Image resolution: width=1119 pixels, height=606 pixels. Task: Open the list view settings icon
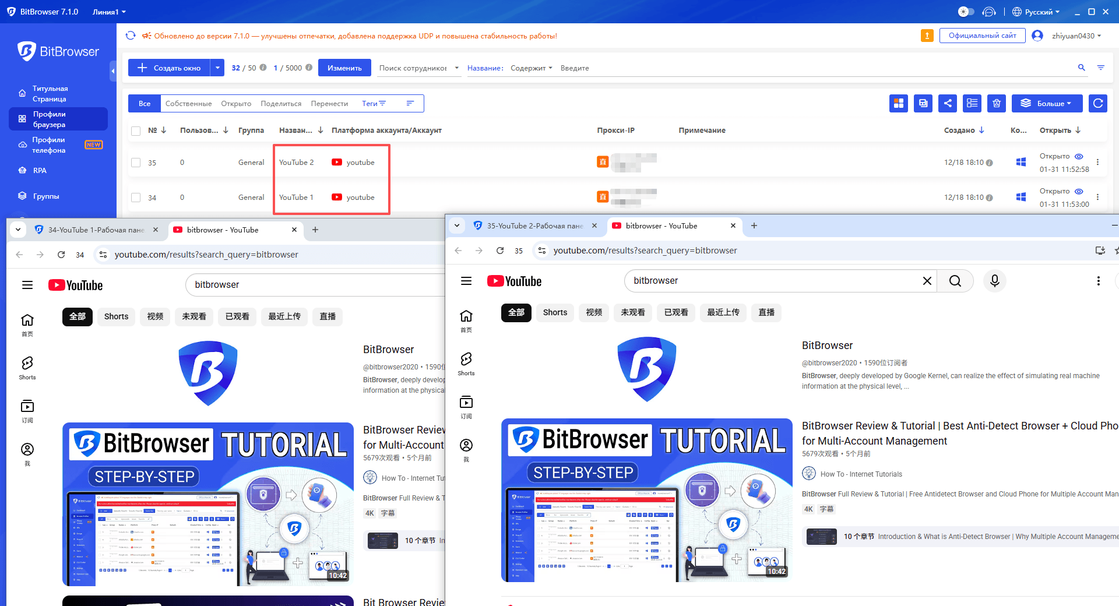click(x=972, y=103)
